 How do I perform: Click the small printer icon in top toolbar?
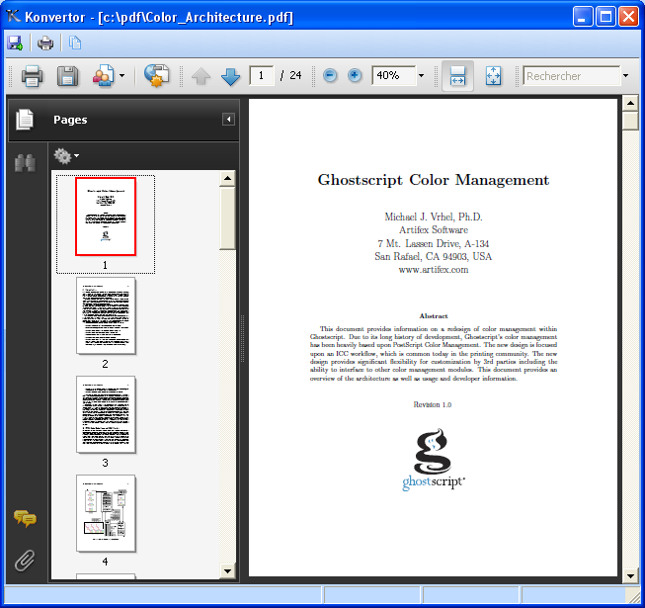tap(45, 43)
